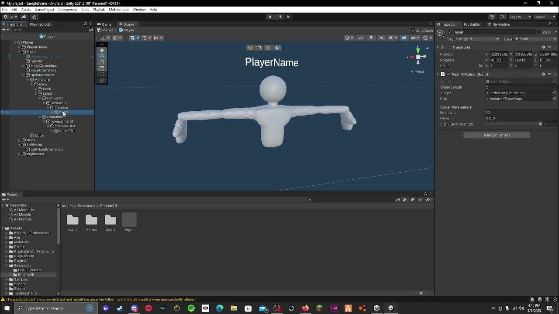Switch to the ProBuilder tab
This screenshot has width=559, height=314.
(472, 24)
